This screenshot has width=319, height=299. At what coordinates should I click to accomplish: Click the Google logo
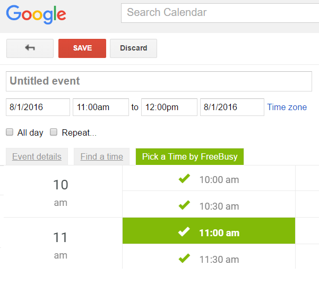(x=36, y=14)
